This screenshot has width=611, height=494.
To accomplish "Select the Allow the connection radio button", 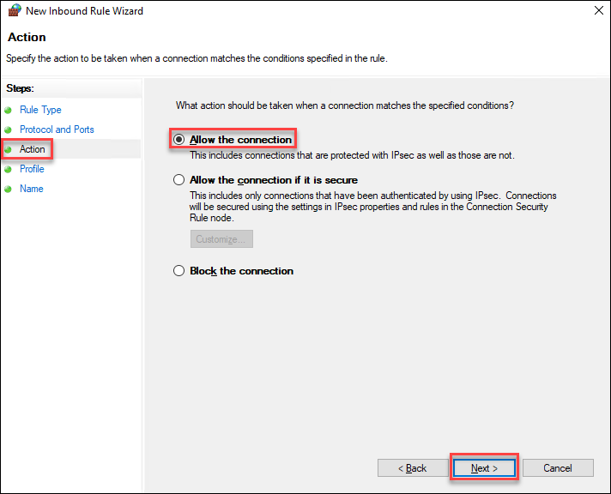I will pyautogui.click(x=179, y=140).
